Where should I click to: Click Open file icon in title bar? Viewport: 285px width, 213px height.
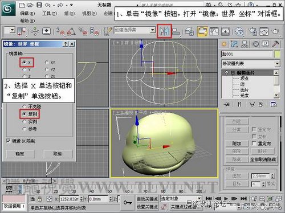click(31, 5)
